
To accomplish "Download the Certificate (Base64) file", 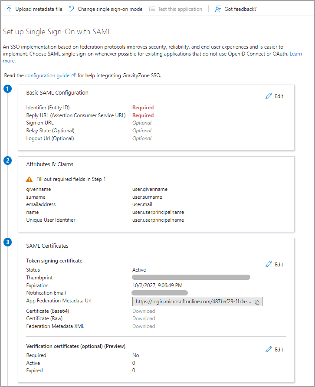I will [143, 311].
